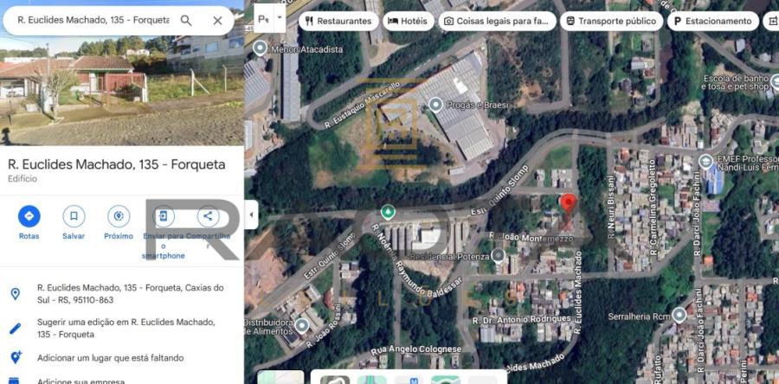The height and width of the screenshot is (384, 779).
Task: Open the travel mode dropdown arrow
Action: click(280, 18)
